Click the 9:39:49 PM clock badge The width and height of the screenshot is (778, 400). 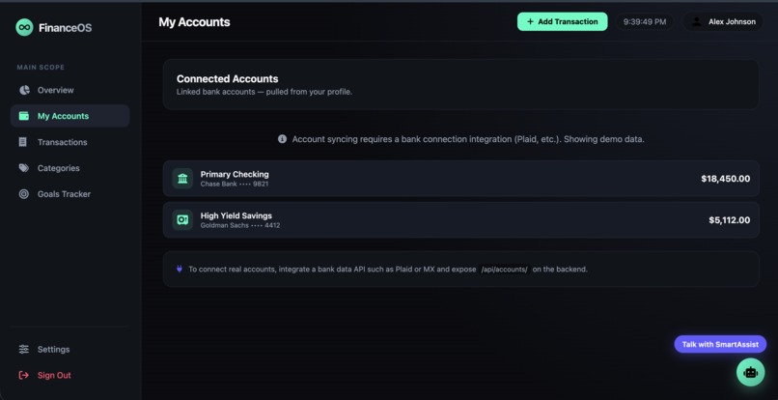coord(645,22)
